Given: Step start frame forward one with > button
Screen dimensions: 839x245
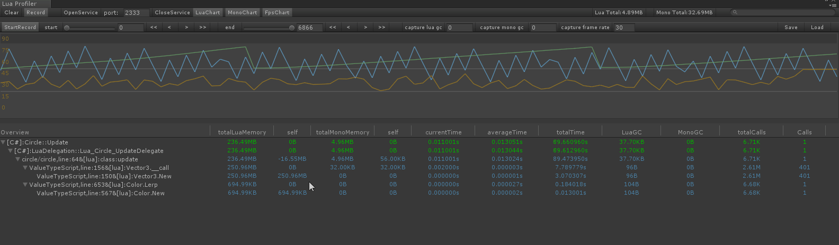Looking at the screenshot, I should point(186,27).
